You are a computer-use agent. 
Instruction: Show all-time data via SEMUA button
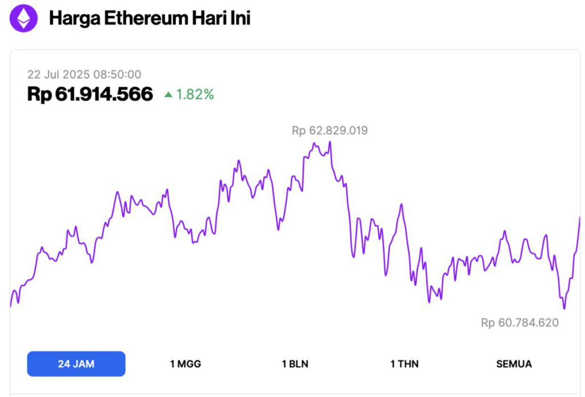[512, 363]
